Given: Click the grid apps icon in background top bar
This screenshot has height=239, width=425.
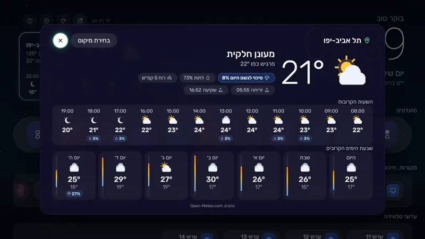Looking at the screenshot, I should pyautogui.click(x=80, y=21).
